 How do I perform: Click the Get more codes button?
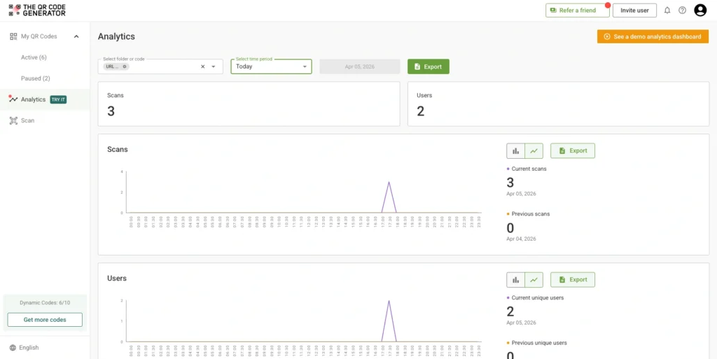[45, 320]
